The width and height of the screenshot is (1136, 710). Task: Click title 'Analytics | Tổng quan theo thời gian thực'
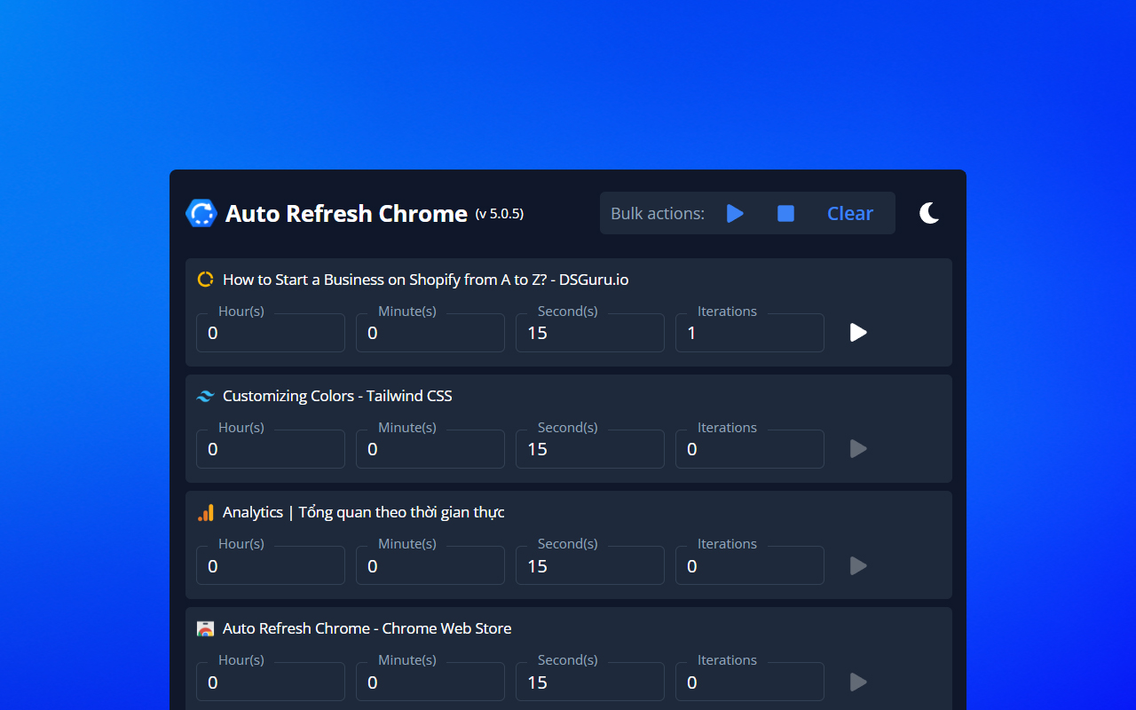tap(364, 512)
